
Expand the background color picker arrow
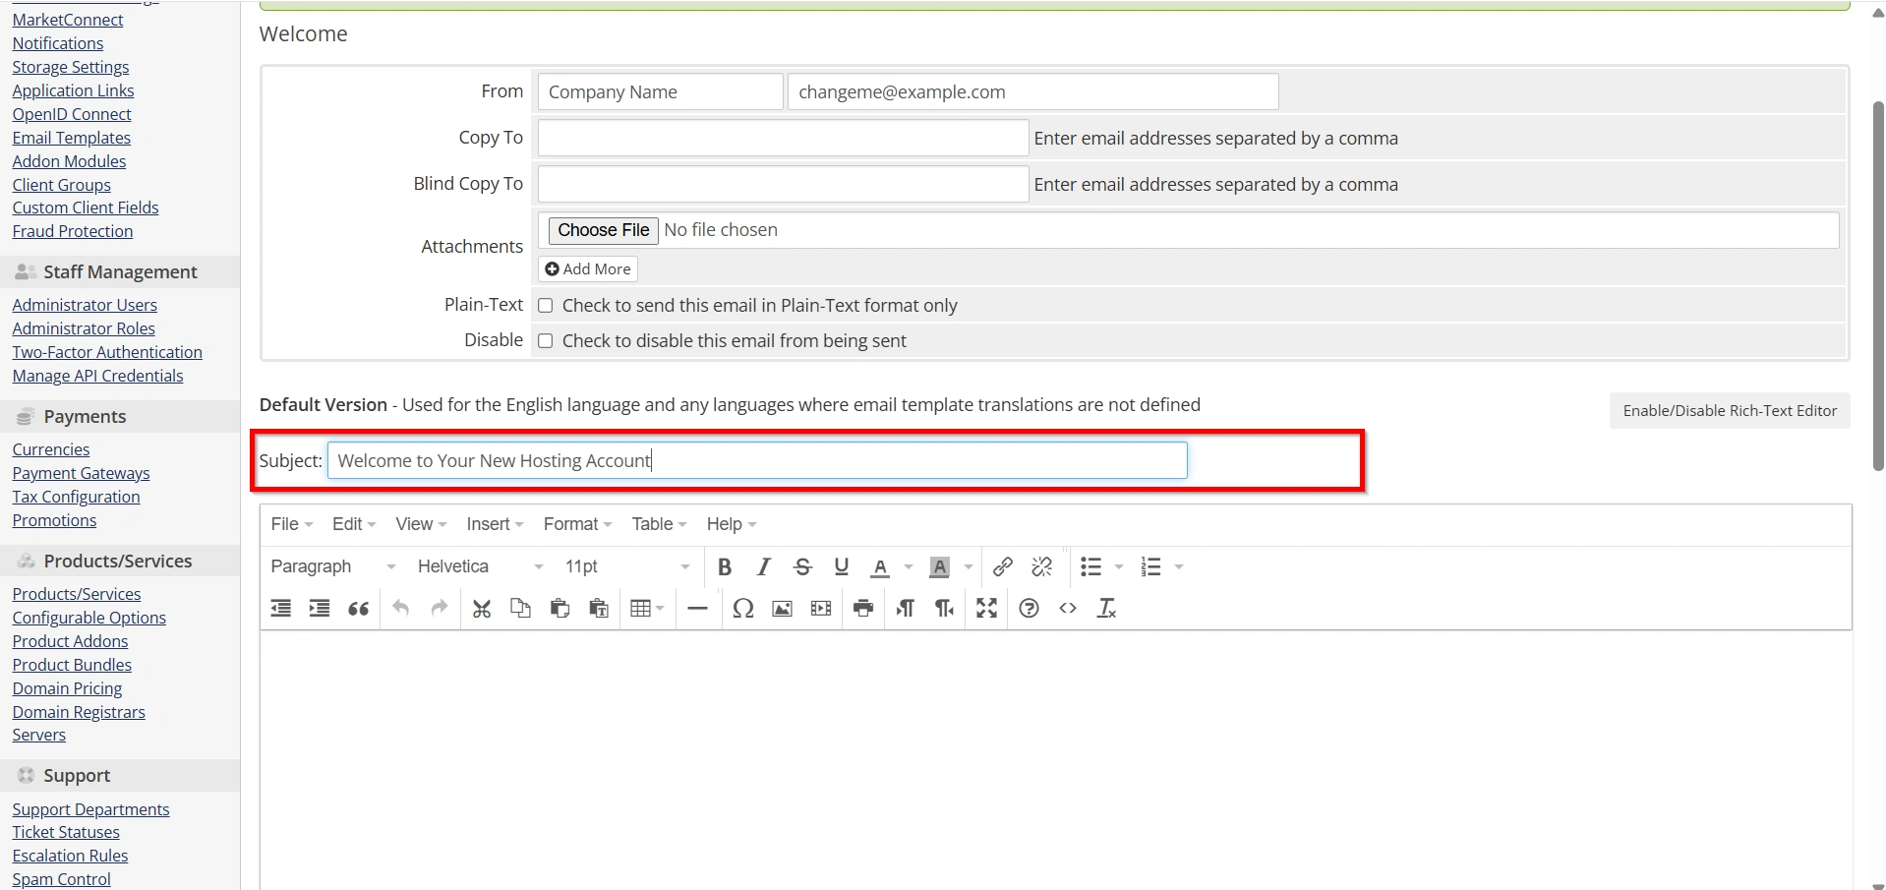[x=969, y=566]
